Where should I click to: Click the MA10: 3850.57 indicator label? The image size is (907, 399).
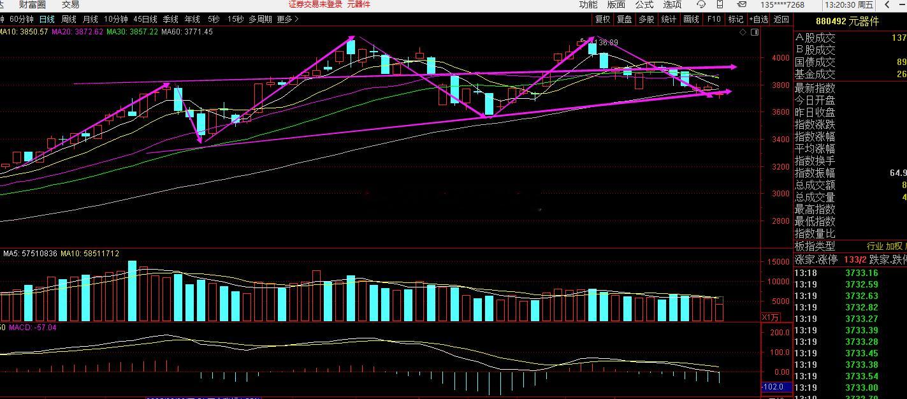click(x=24, y=32)
